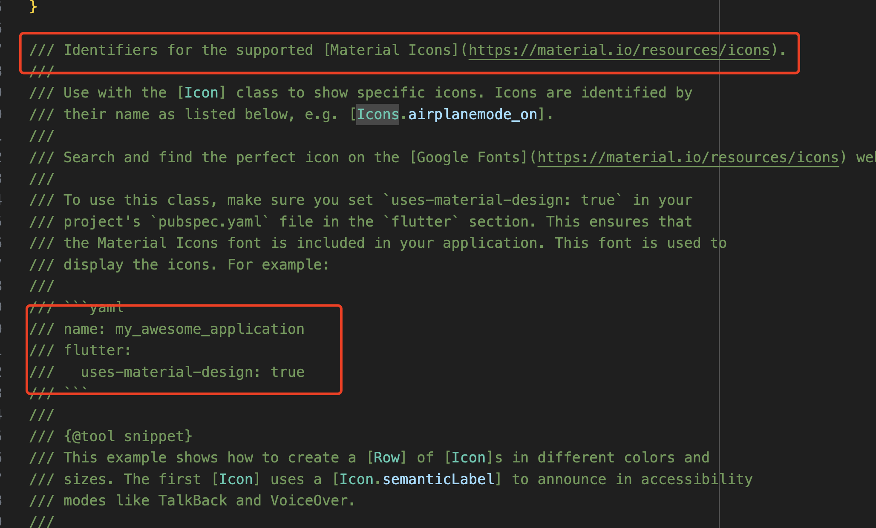Click the "name: my_awesome_application" line
This screenshot has height=528, width=876.
[x=167, y=329]
